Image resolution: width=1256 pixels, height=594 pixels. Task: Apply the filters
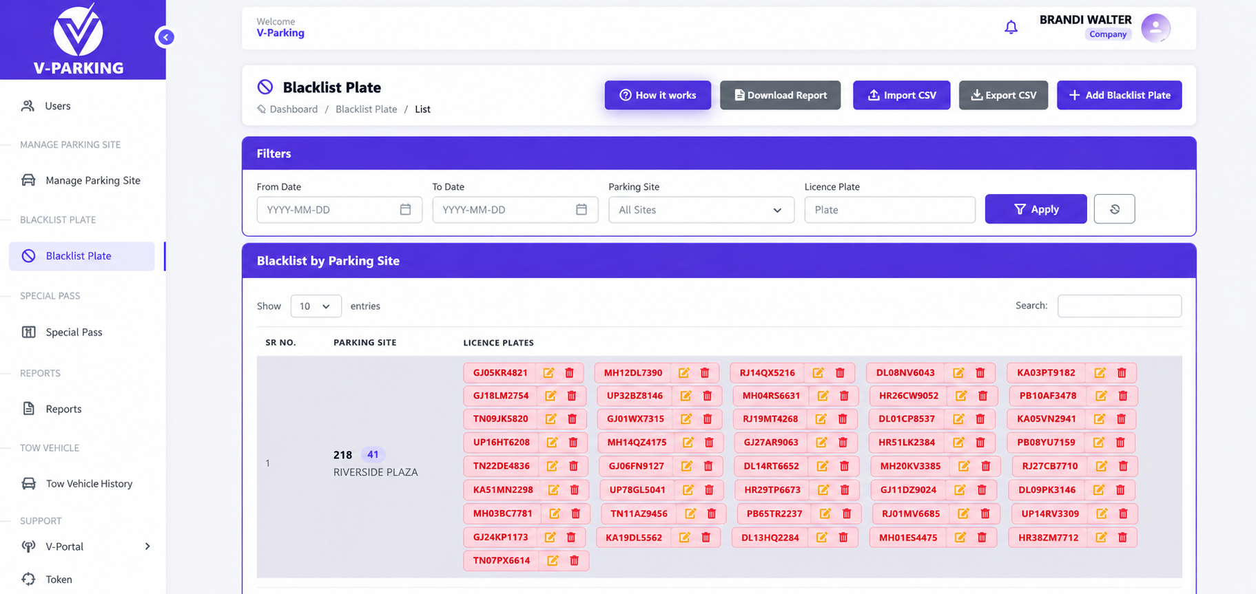pos(1036,209)
